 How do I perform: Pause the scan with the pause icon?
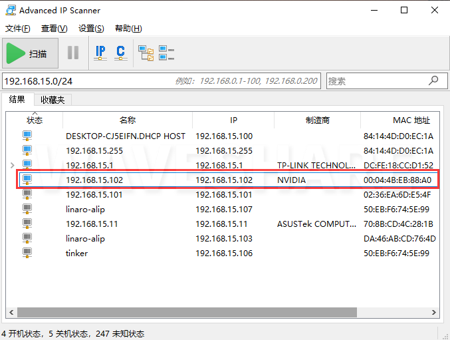[73, 53]
